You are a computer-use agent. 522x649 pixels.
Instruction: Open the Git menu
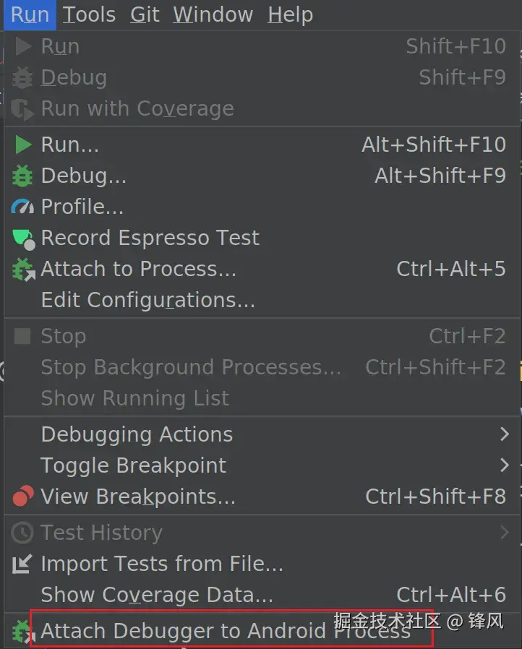pos(145,14)
